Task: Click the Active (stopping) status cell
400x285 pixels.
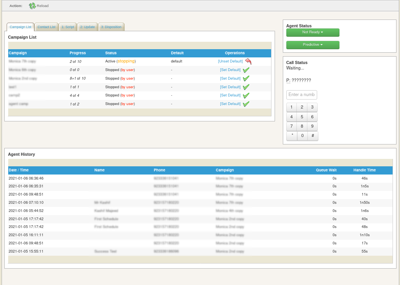Action: point(120,61)
